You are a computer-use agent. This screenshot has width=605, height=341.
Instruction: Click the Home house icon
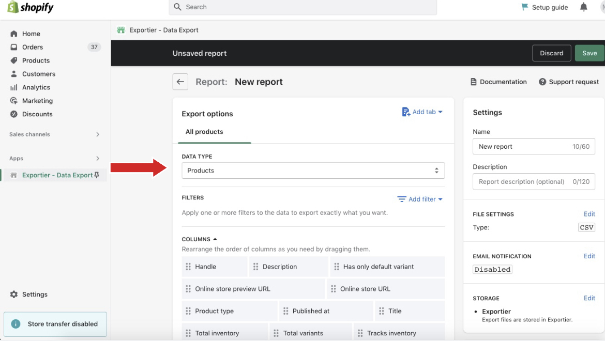pos(14,34)
